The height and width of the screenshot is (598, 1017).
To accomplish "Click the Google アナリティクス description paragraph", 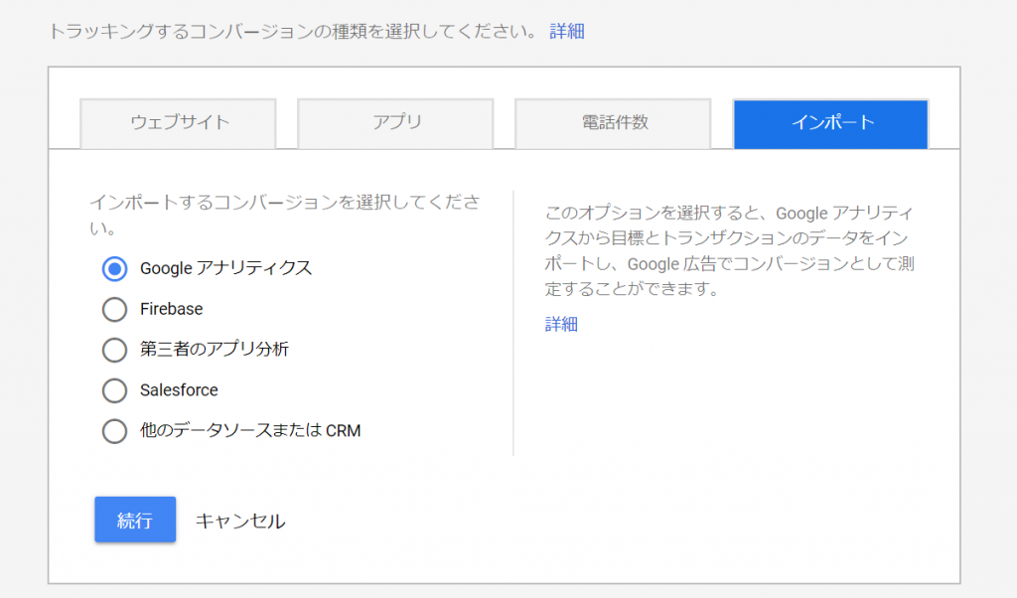I will tap(729, 250).
